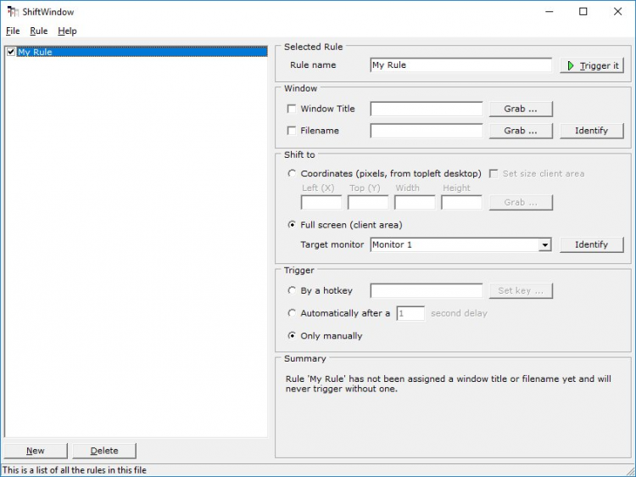Click the Filename text field

427,131
